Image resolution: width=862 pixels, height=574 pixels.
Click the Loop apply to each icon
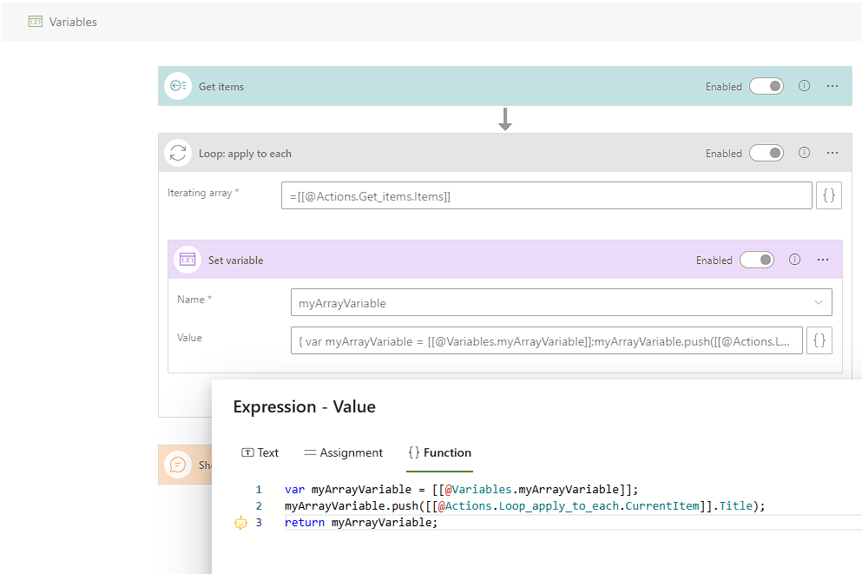[178, 154]
